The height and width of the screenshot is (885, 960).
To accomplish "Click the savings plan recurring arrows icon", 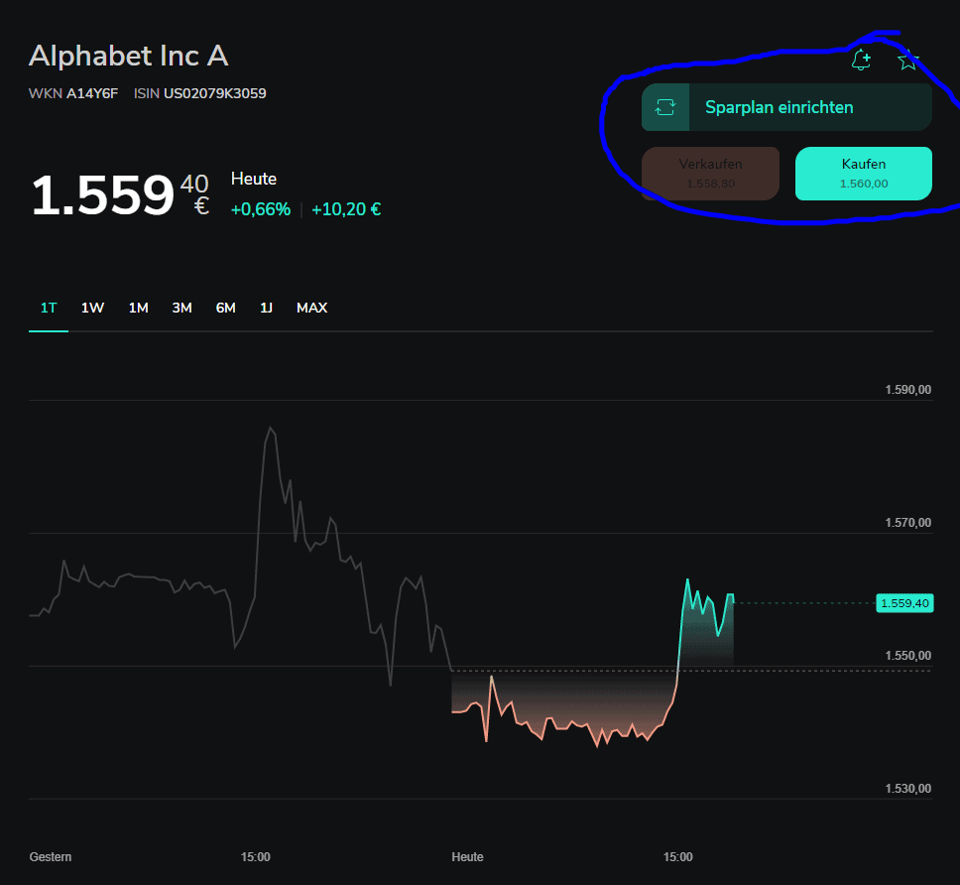I will (x=665, y=107).
